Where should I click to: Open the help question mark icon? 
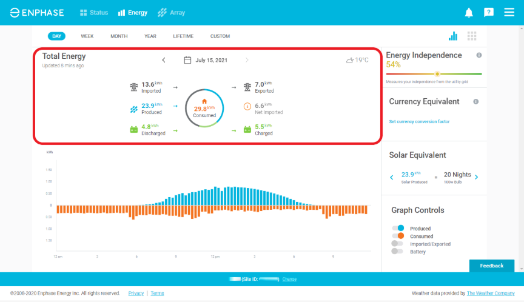click(x=489, y=13)
